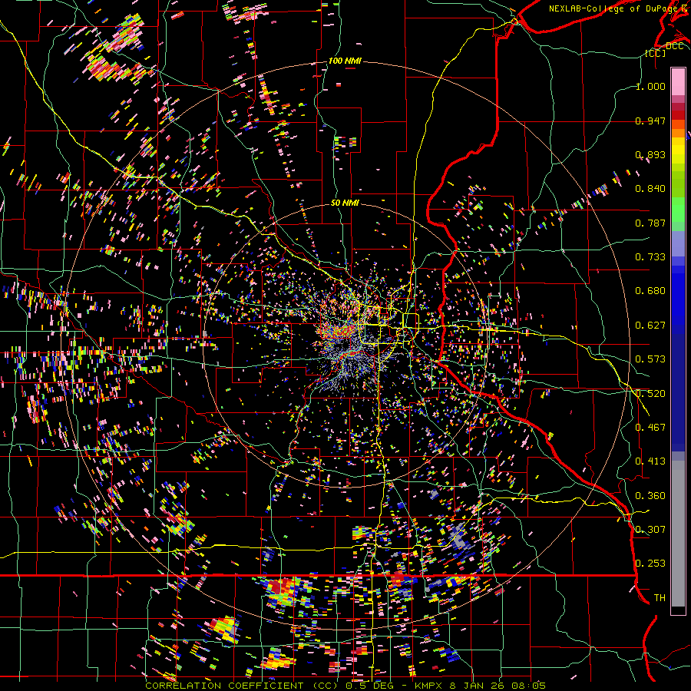
Task: Select the 0.360 scale value
Action: click(650, 496)
